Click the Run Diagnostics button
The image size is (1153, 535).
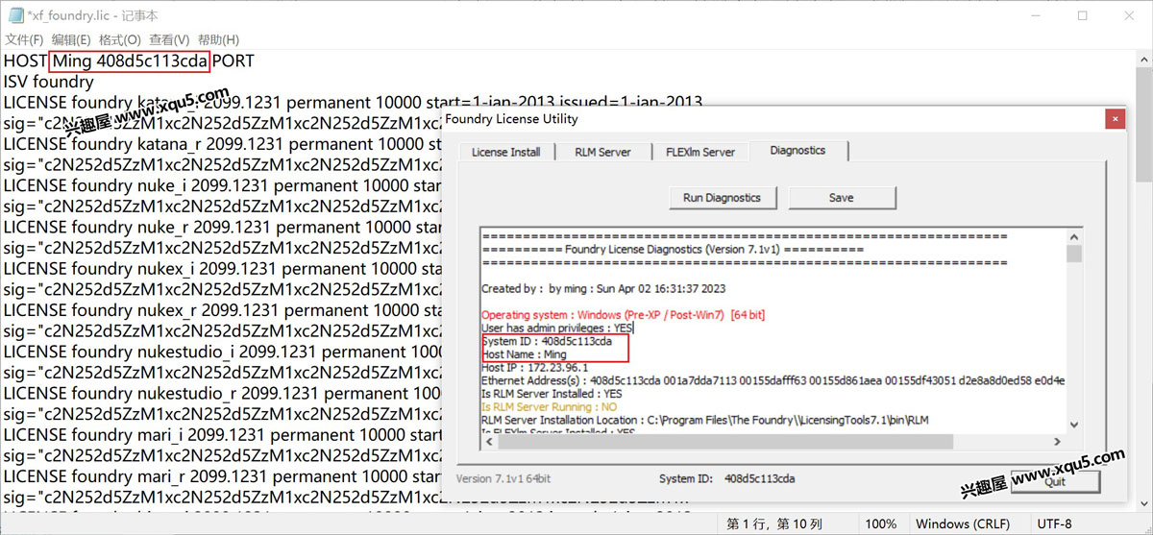[x=722, y=198]
